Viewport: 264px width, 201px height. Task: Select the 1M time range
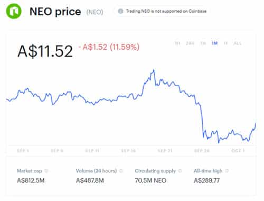tap(215, 43)
